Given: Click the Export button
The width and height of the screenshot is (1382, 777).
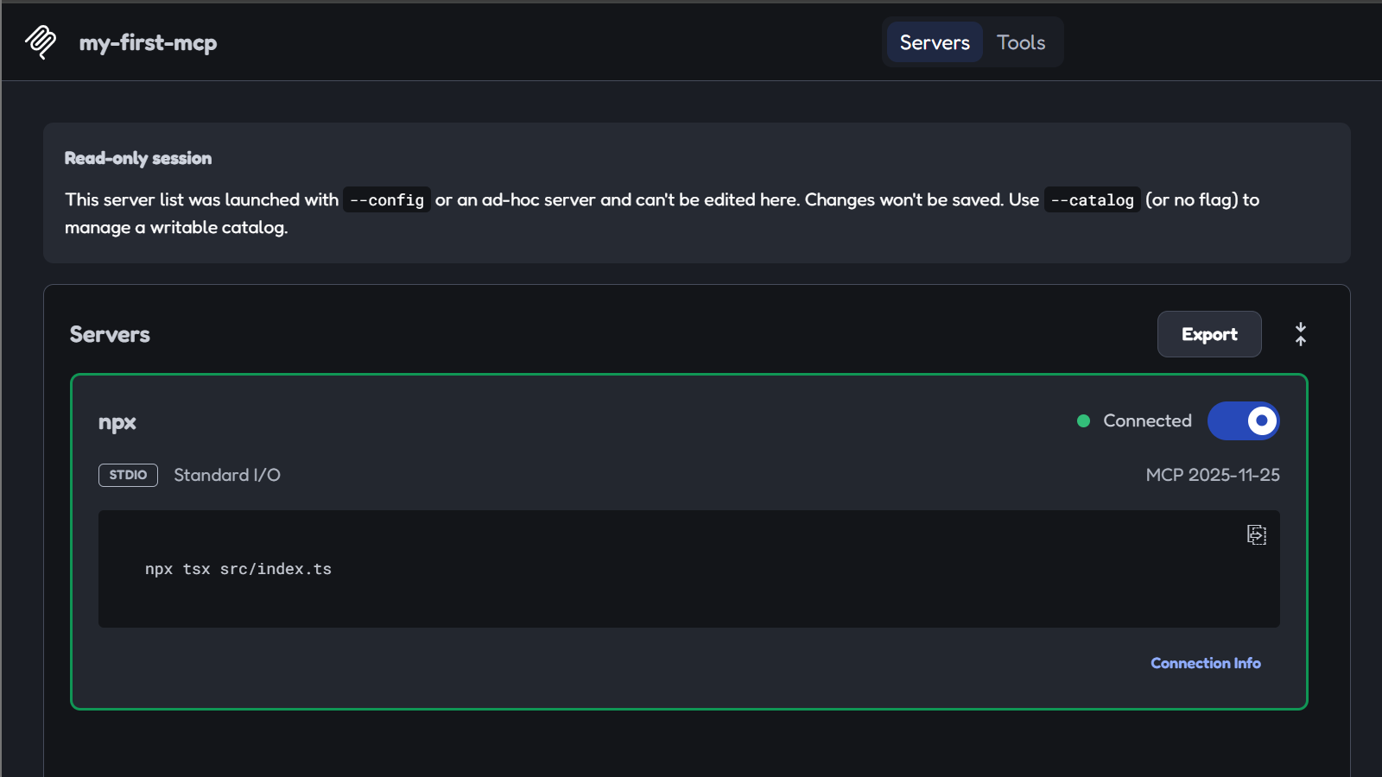Looking at the screenshot, I should coord(1209,334).
